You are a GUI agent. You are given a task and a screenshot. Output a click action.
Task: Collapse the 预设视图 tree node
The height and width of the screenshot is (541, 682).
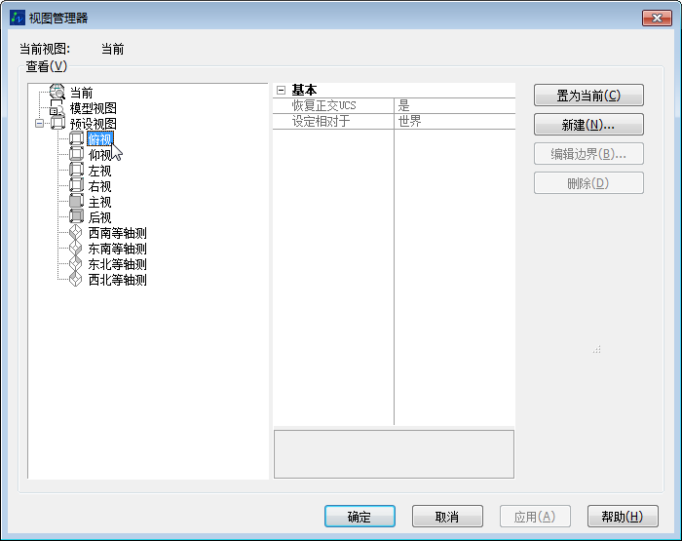pyautogui.click(x=39, y=124)
